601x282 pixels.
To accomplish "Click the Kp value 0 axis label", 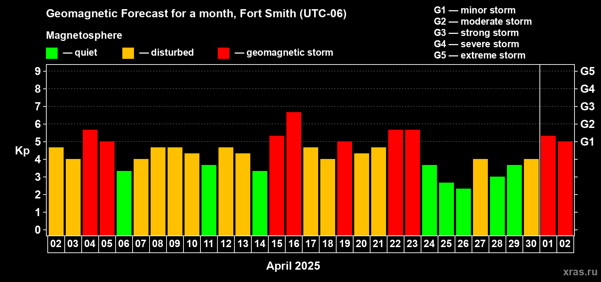I will tap(38, 230).
